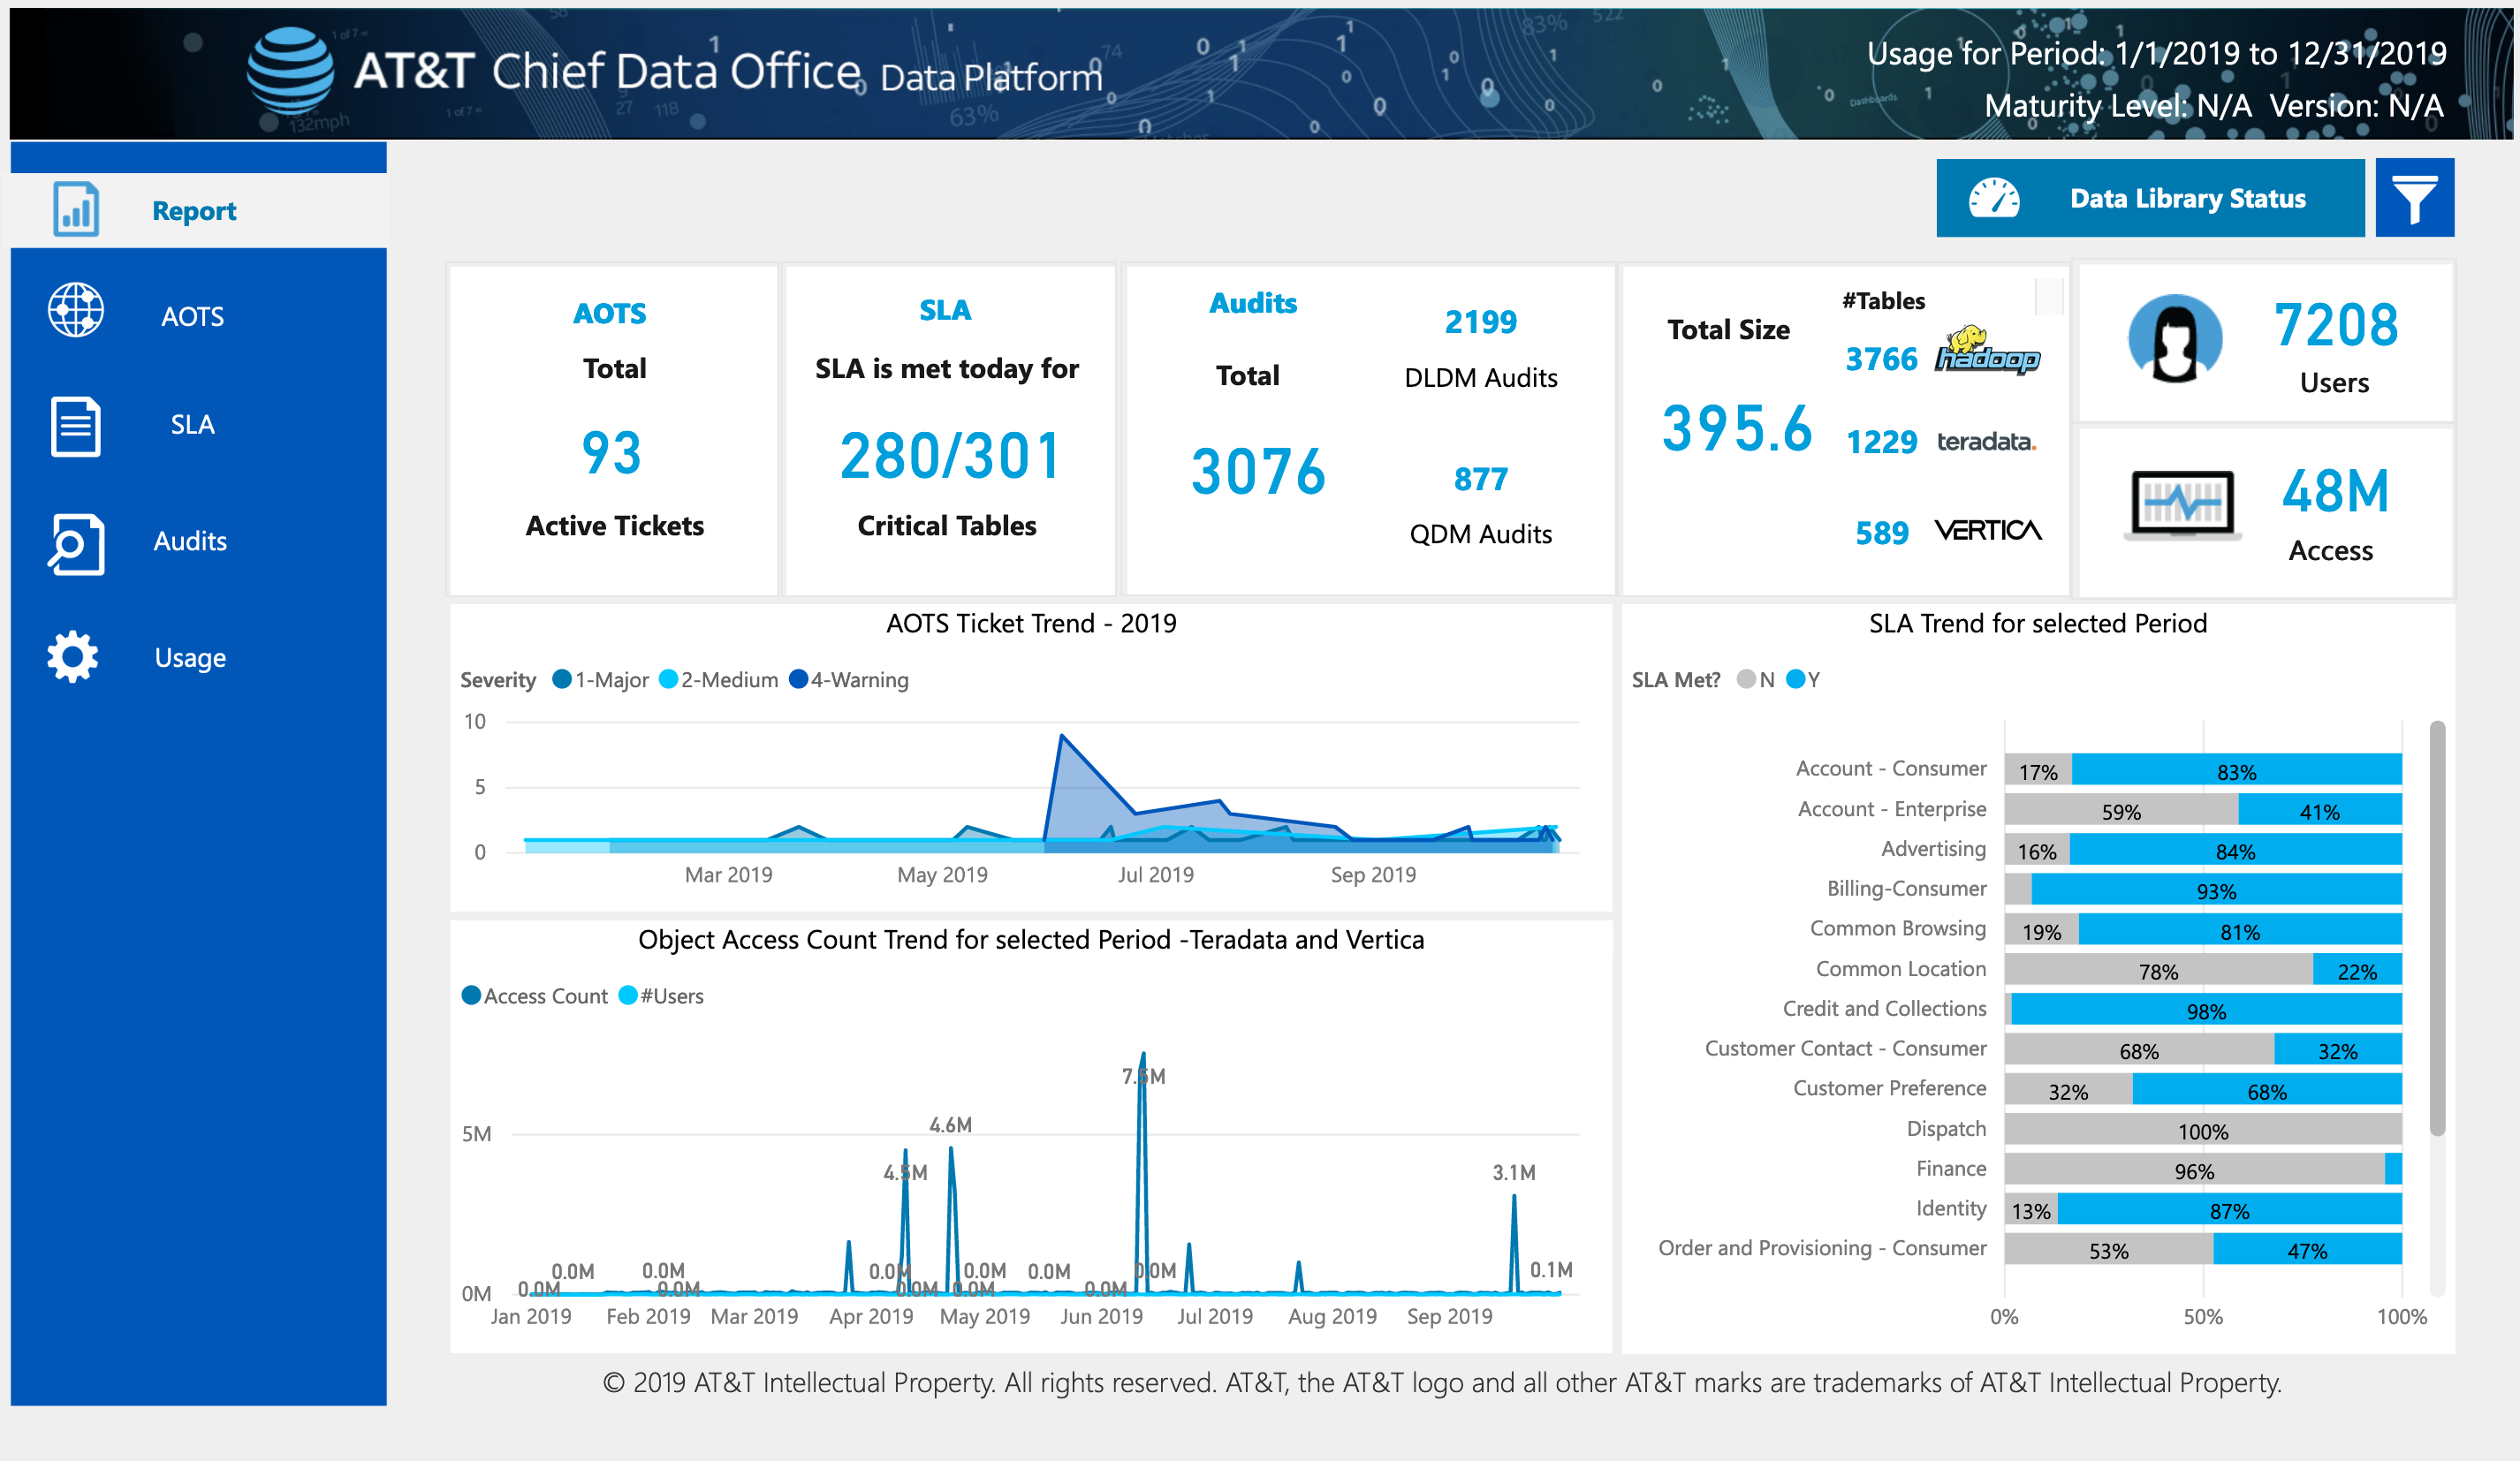The height and width of the screenshot is (1461, 2520).
Task: Click the SLA Trend chart vertical scrollbar
Action: tap(2437, 930)
